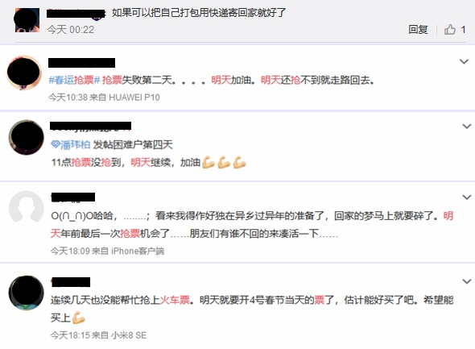Image resolution: width=475 pixels, height=349 pixels.
Task: Expand options chevron on HUAWEI P10 post
Action: coord(464,61)
